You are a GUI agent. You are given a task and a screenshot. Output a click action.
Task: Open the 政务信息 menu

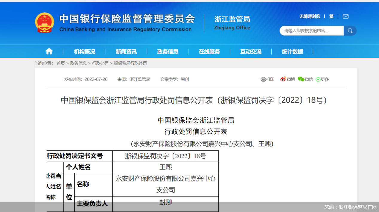(168, 52)
